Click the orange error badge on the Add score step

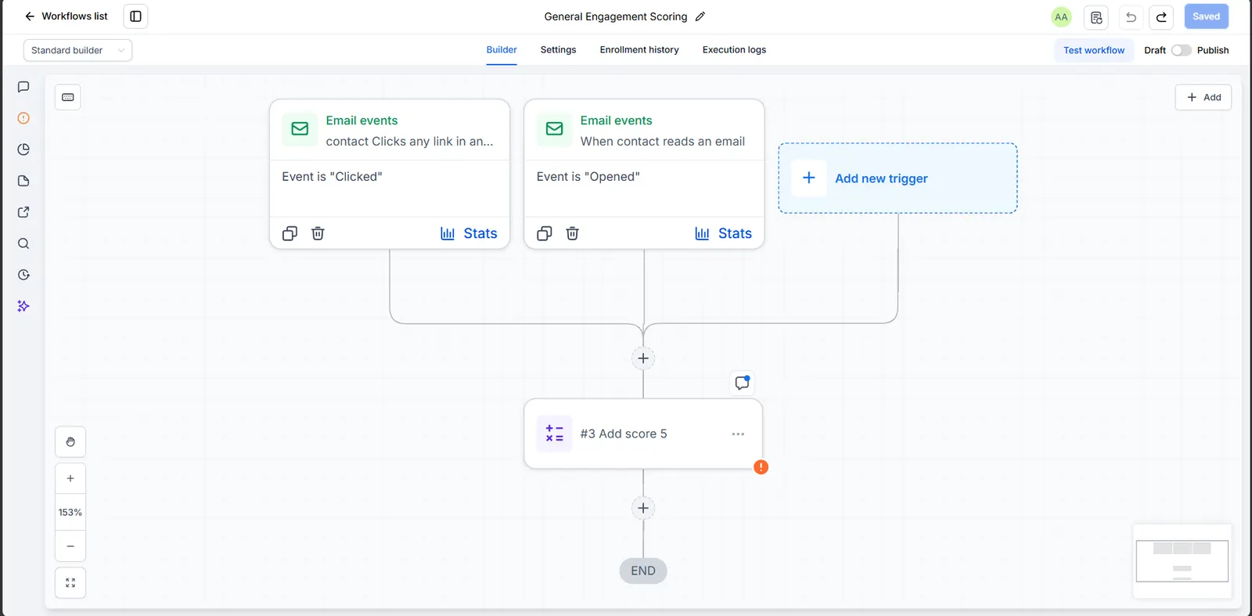tap(761, 467)
